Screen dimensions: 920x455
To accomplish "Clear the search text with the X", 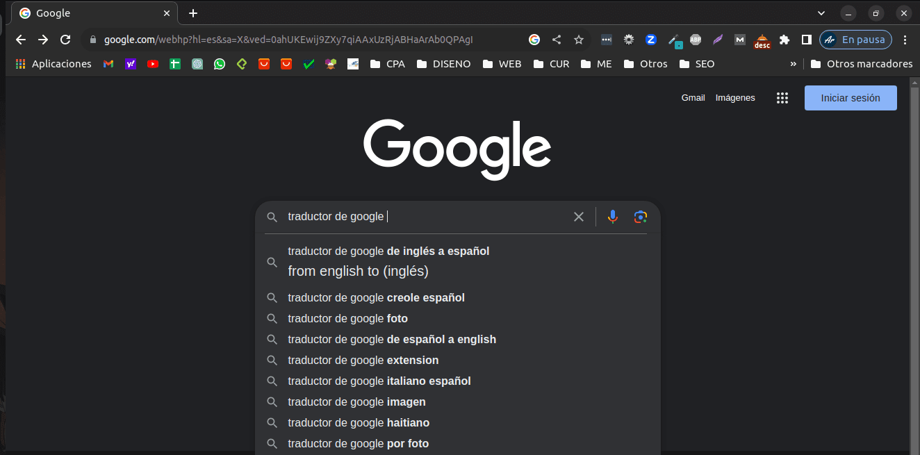I will (579, 217).
